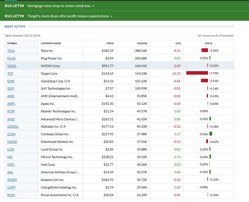249x202 pixels.
Task: Select the Palantir Technologies Inc. row
Action: 58,111
